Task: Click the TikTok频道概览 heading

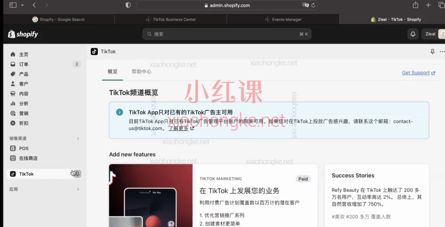Action: point(133,93)
